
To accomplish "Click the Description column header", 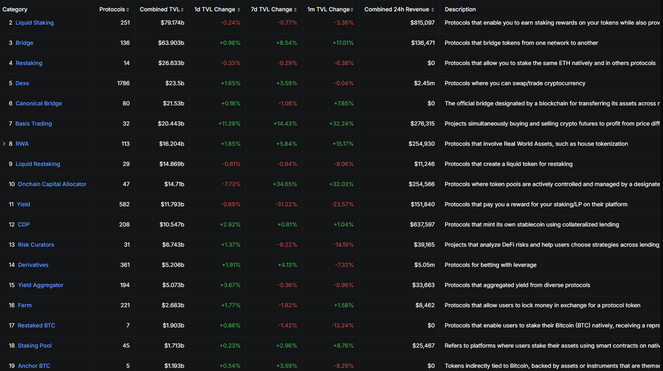I will point(460,9).
